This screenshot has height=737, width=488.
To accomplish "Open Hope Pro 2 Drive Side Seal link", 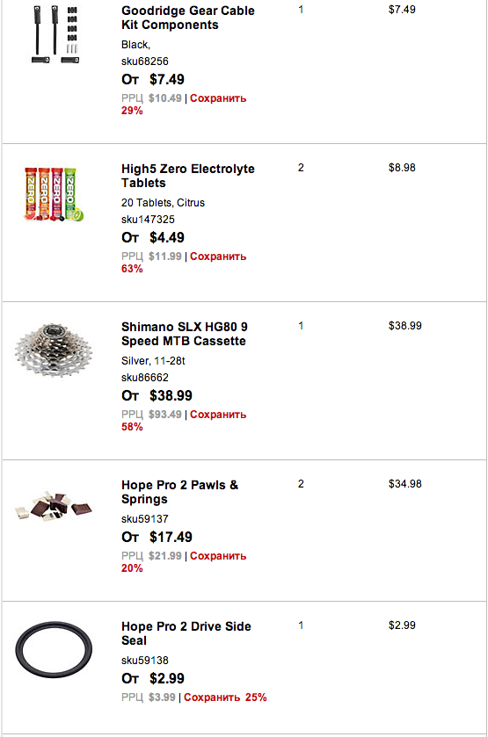I will pos(186,633).
